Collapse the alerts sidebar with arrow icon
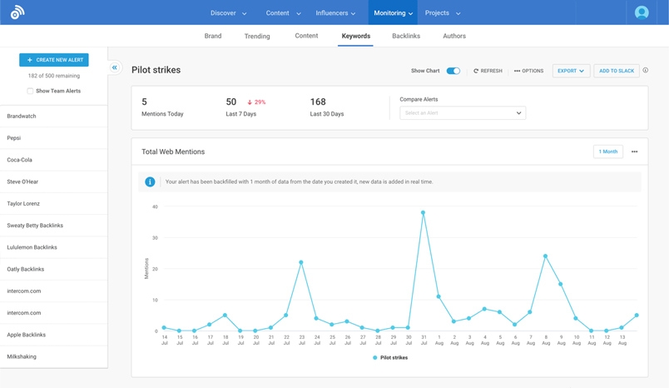Viewport: 669px width, 388px height. click(x=115, y=67)
